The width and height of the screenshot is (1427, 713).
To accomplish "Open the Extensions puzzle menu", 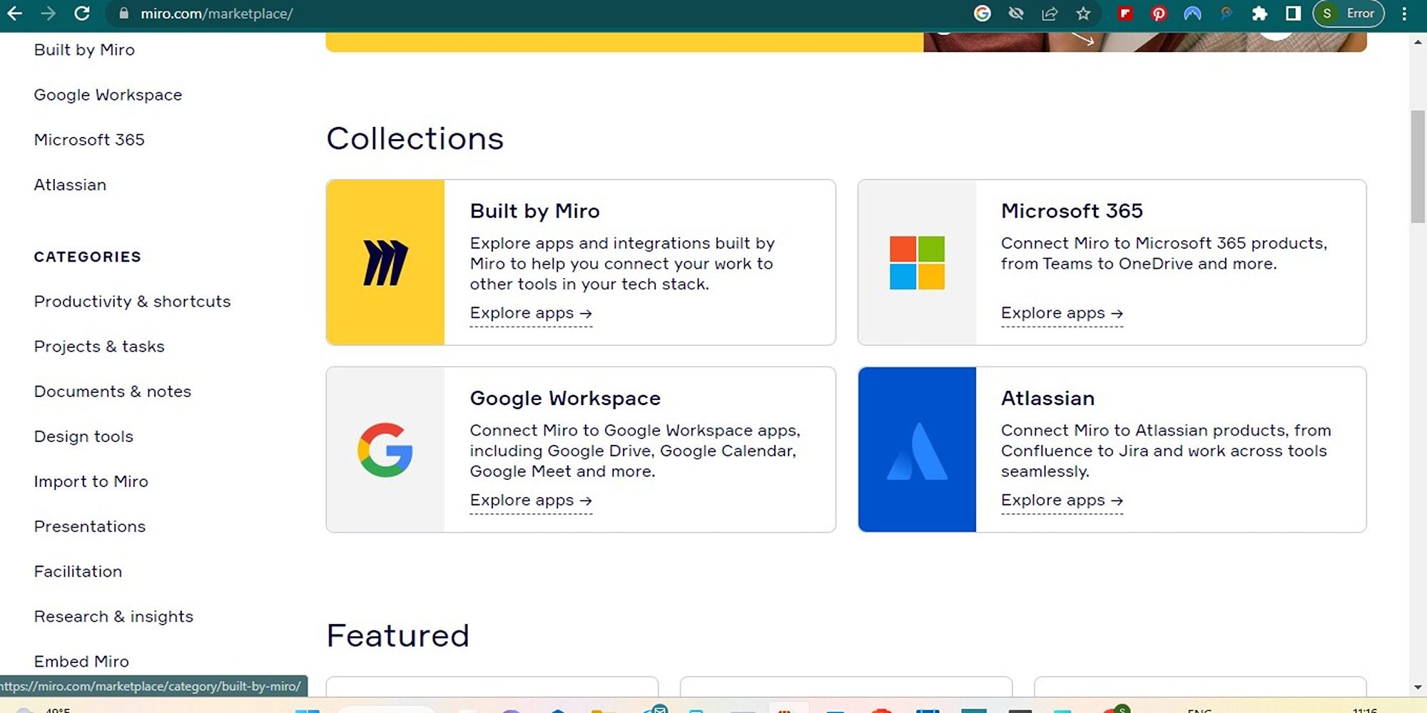I will [1260, 14].
